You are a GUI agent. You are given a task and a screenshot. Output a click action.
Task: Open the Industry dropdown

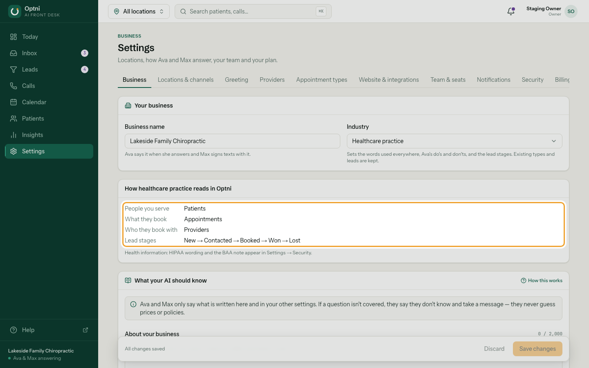[454, 141]
